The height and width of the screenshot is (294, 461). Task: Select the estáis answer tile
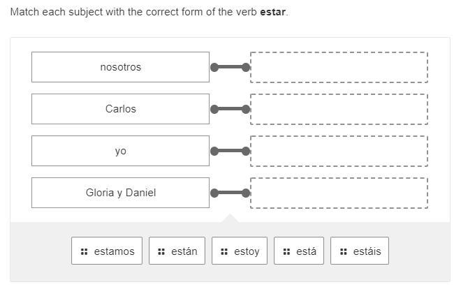(360, 251)
